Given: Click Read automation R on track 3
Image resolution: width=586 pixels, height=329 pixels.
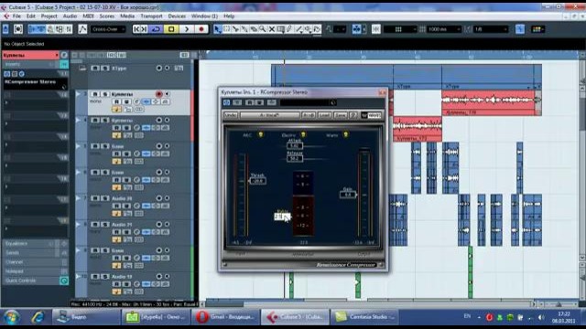Looking at the screenshot, I should click(x=116, y=101).
